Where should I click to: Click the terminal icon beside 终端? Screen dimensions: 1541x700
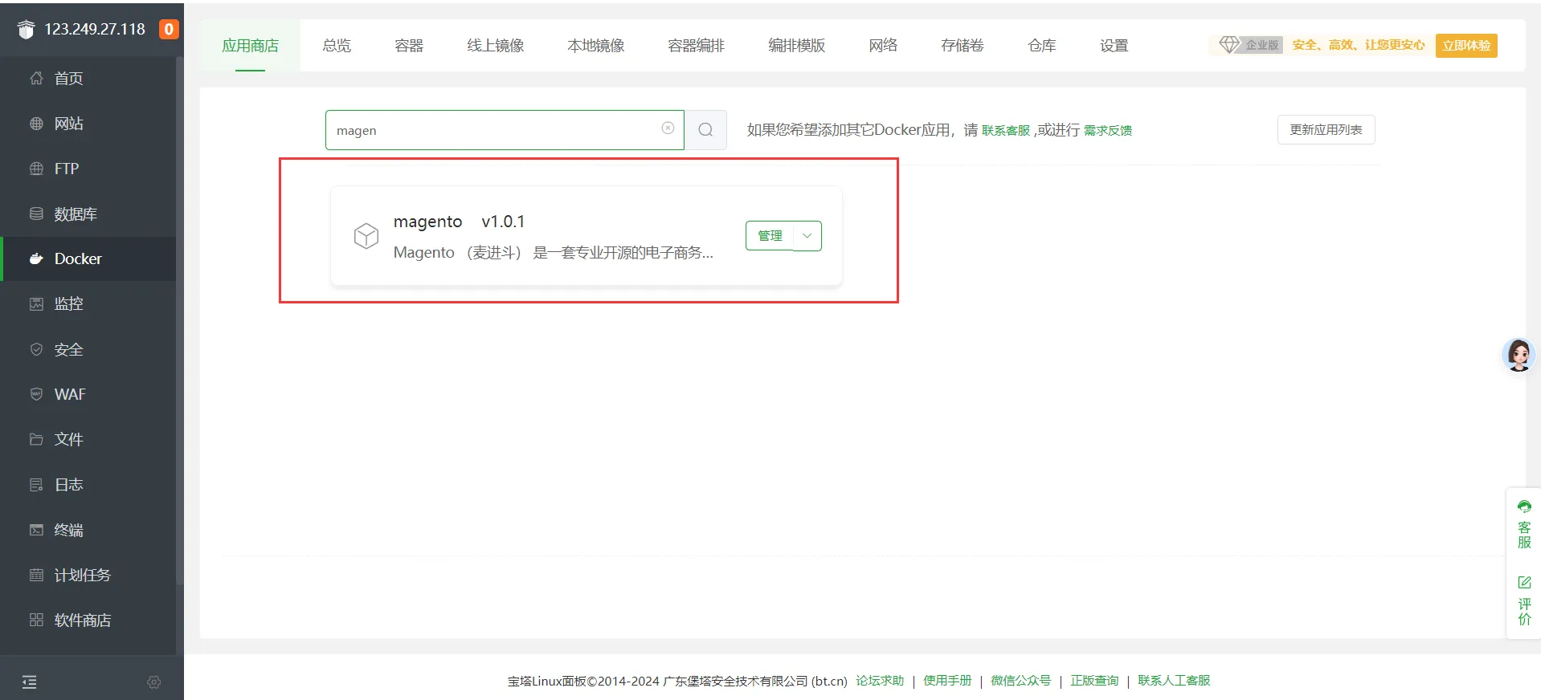pyautogui.click(x=36, y=530)
